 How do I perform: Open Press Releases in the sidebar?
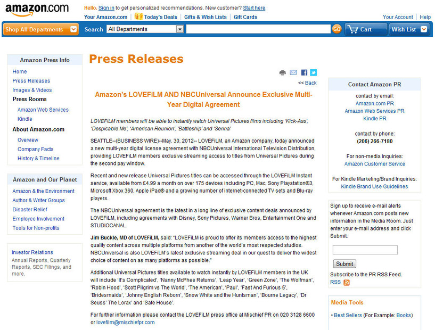[31, 81]
